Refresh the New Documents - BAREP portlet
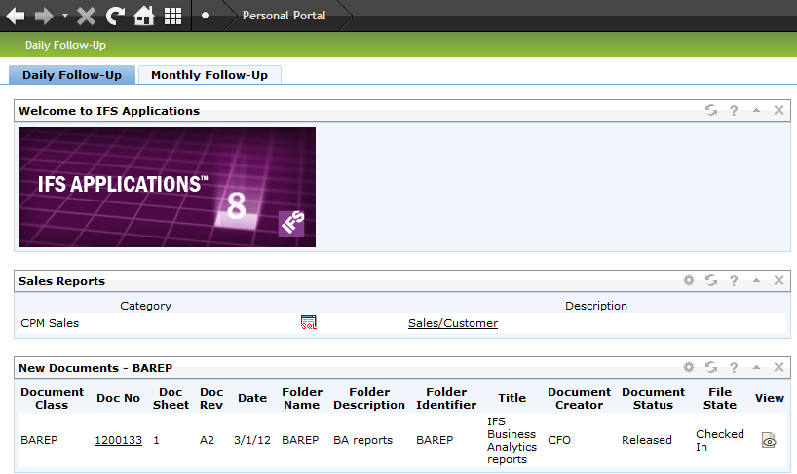The width and height of the screenshot is (797, 474). point(711,367)
